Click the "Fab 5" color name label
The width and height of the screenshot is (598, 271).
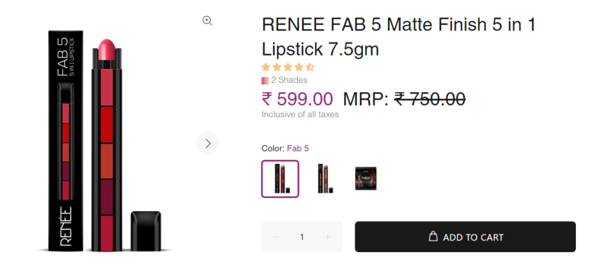click(x=298, y=148)
